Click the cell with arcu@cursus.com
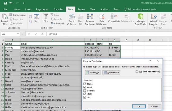Viewport: 172px width, 111px height. pyautogui.click(x=52, y=81)
